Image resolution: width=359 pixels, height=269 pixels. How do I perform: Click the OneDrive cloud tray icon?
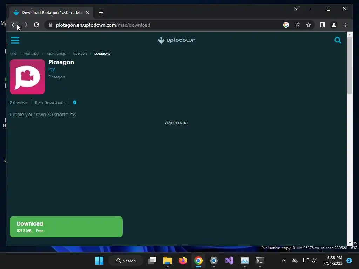tap(295, 261)
